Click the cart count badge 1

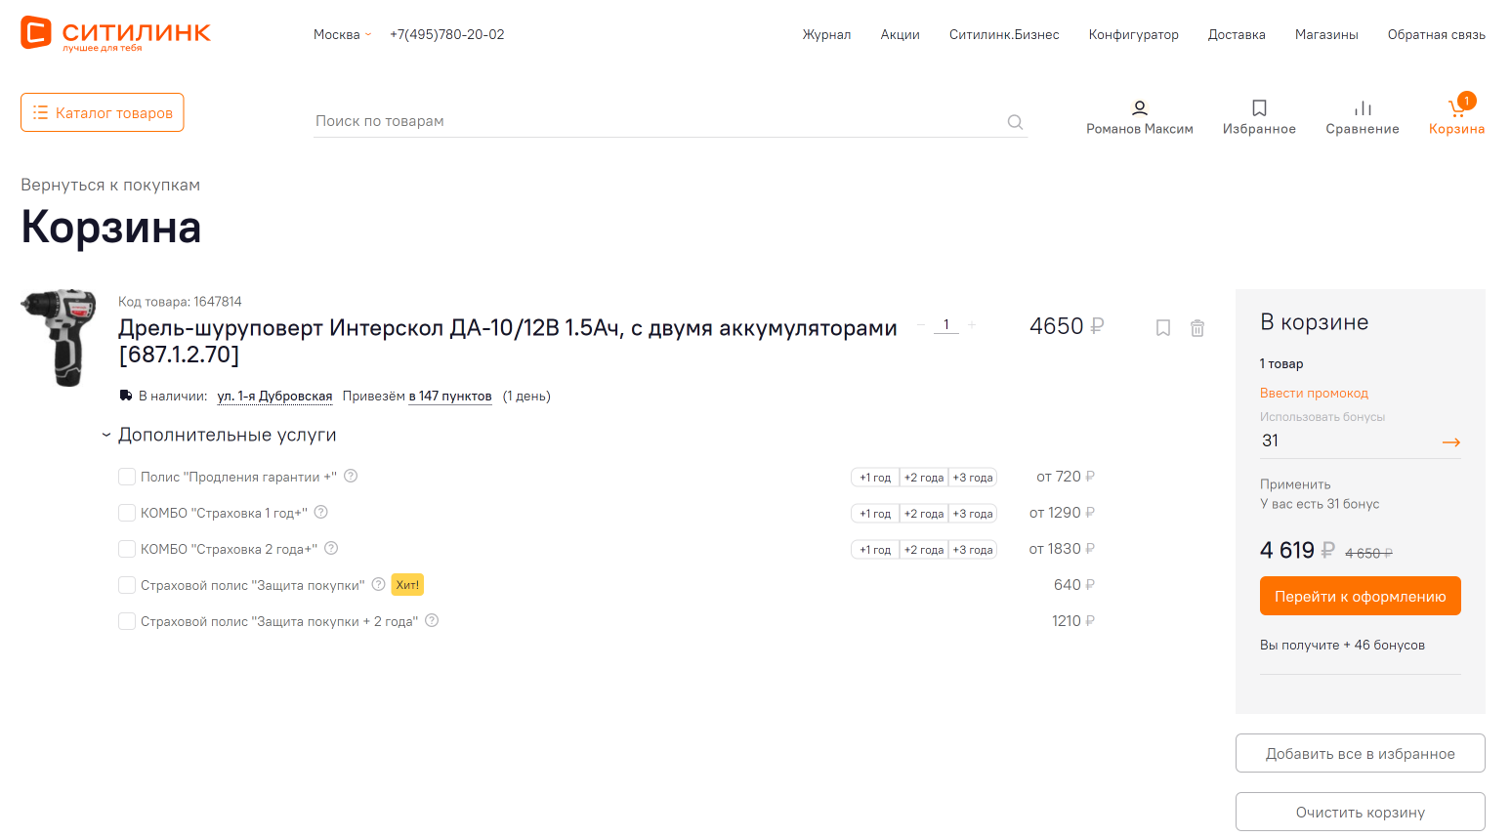(1466, 101)
